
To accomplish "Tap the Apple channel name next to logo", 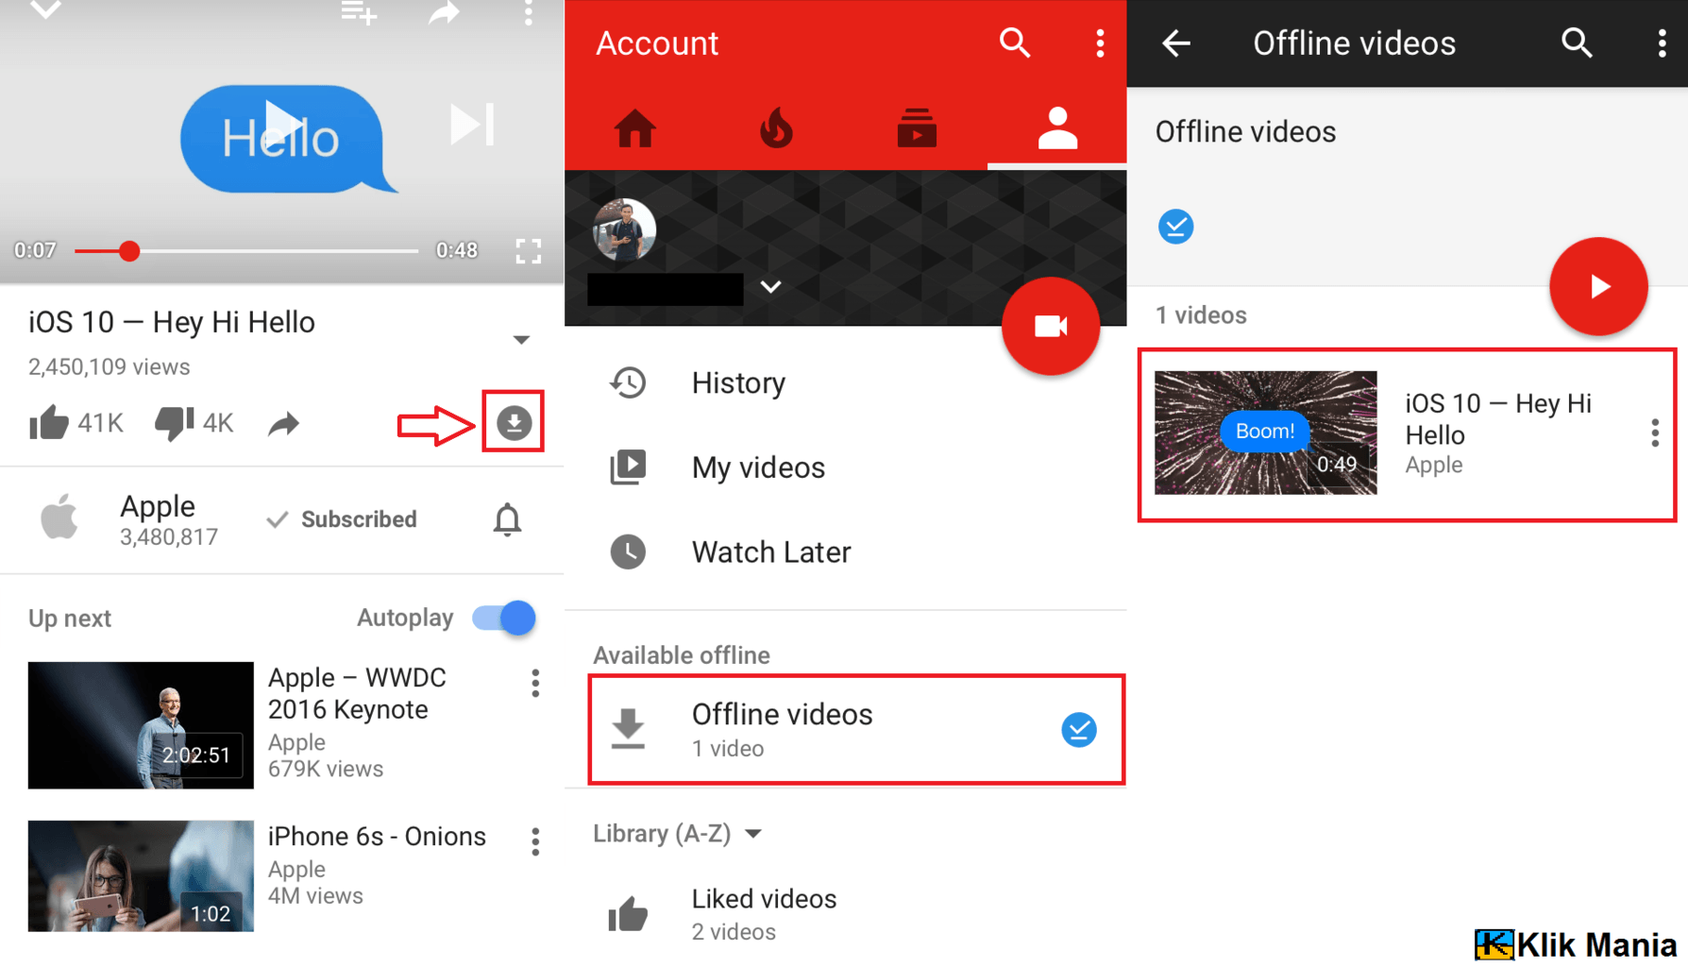I will pos(158,506).
